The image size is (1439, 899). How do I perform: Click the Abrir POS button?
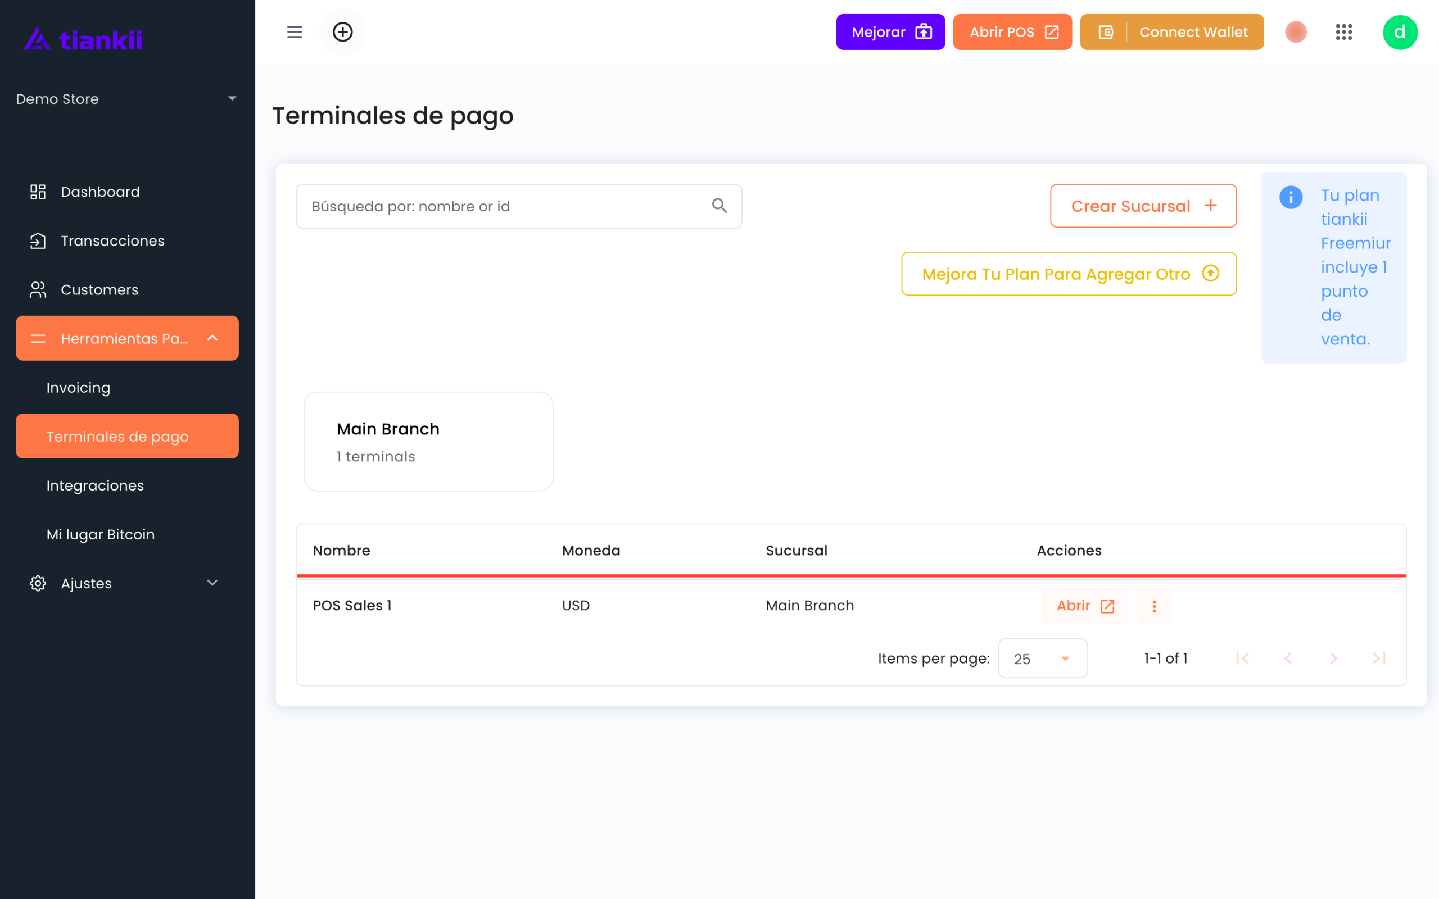tap(1012, 32)
